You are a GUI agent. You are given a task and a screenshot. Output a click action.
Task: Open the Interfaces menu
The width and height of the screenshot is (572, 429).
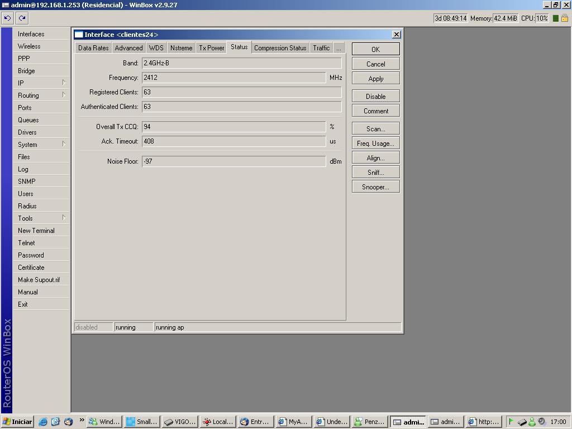coord(41,34)
